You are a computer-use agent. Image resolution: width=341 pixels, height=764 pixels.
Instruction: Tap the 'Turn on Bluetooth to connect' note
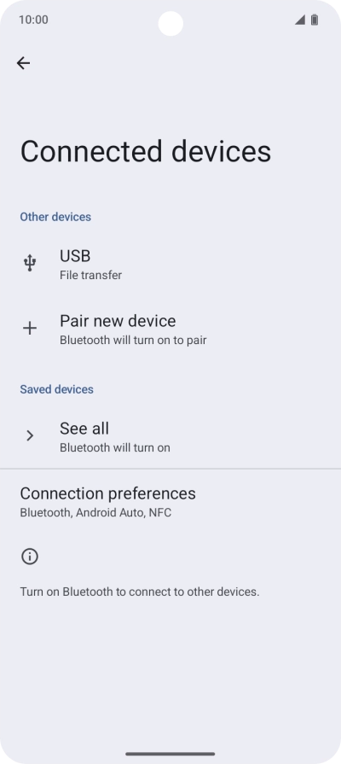(140, 592)
